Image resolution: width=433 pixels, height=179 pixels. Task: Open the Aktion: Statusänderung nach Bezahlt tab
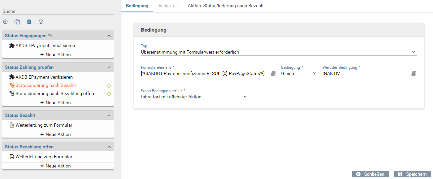[226, 6]
